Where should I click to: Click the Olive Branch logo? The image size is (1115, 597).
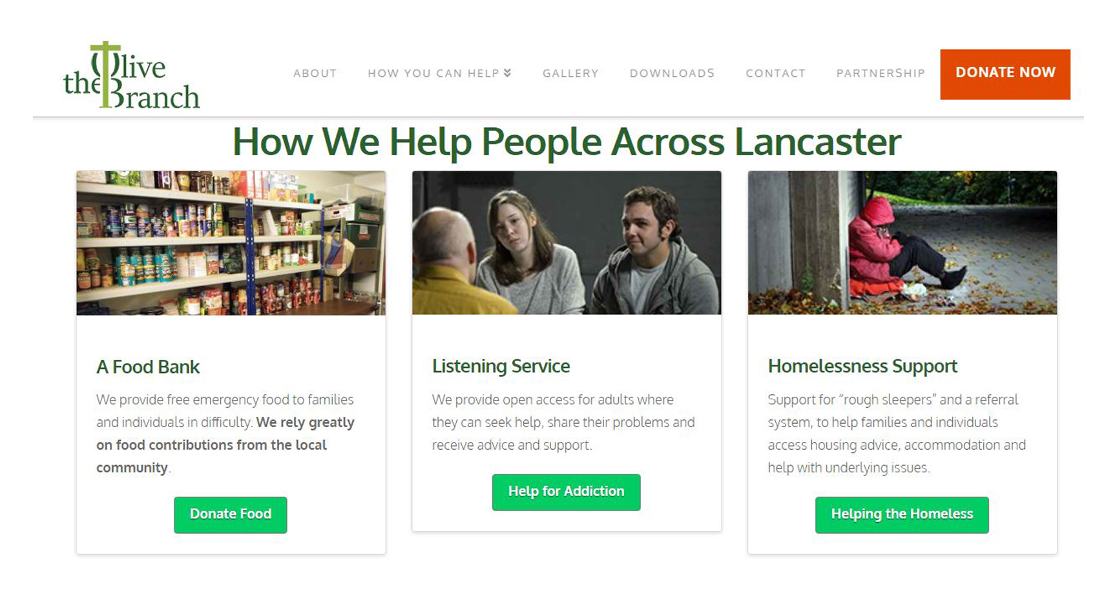tap(132, 76)
